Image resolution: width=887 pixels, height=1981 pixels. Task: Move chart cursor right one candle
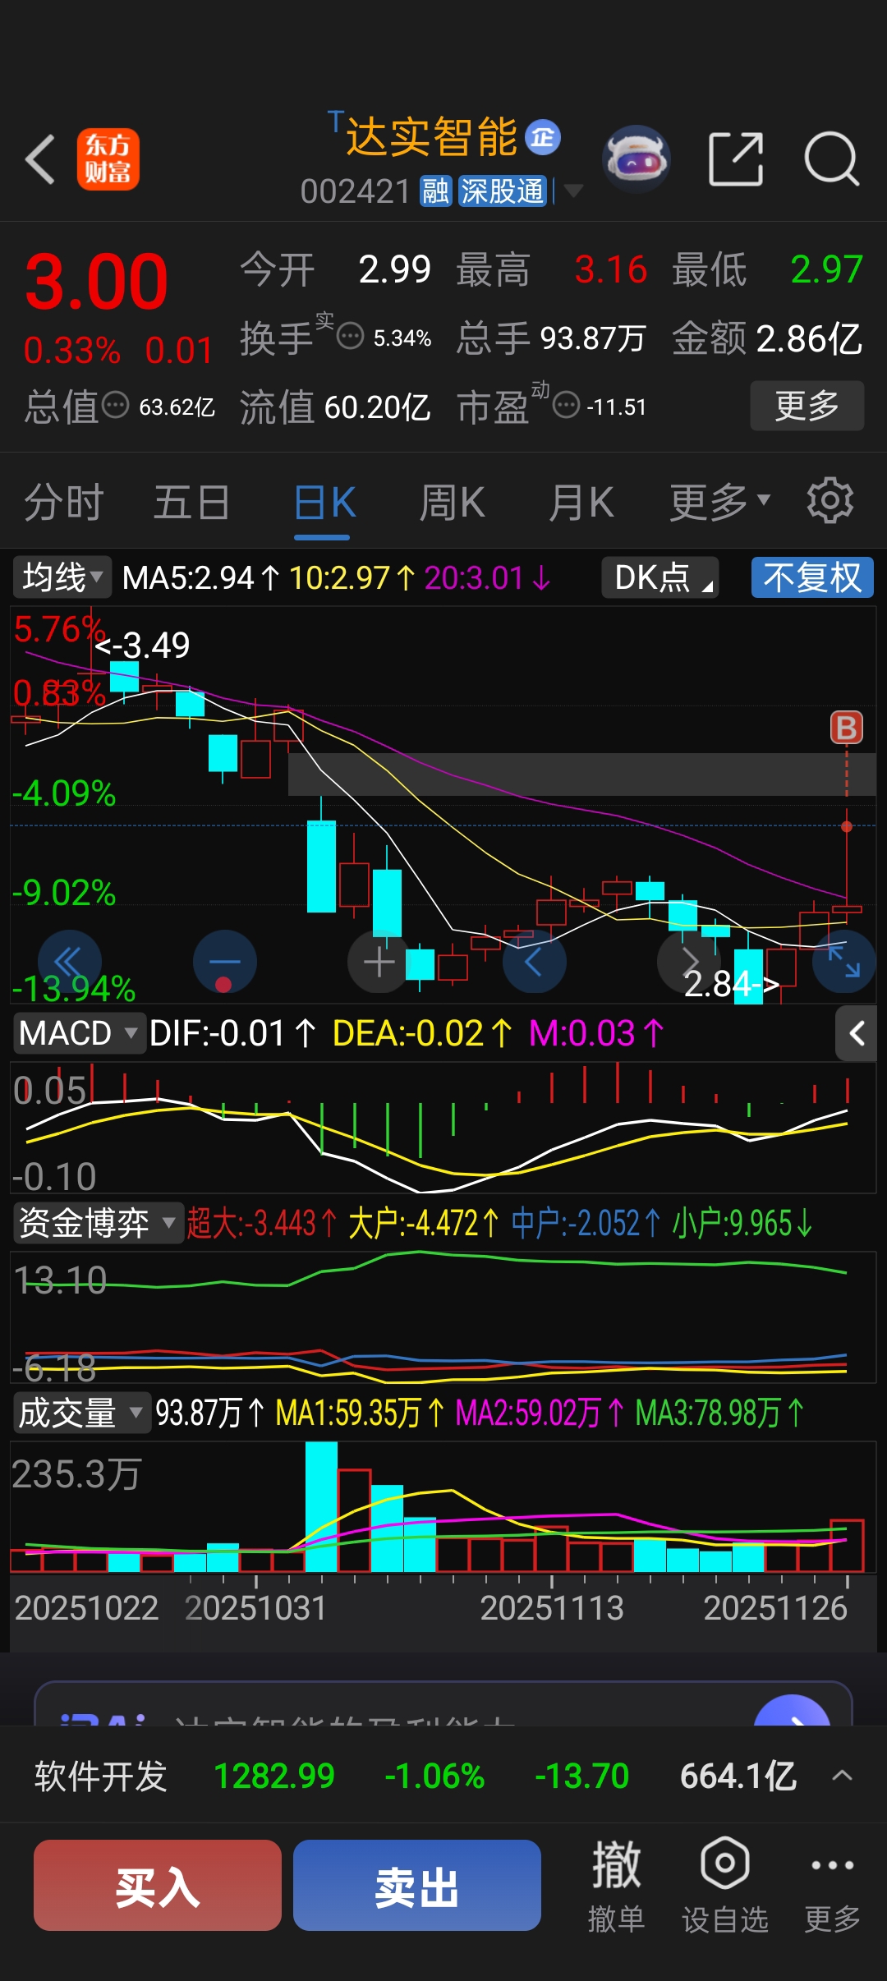[689, 962]
